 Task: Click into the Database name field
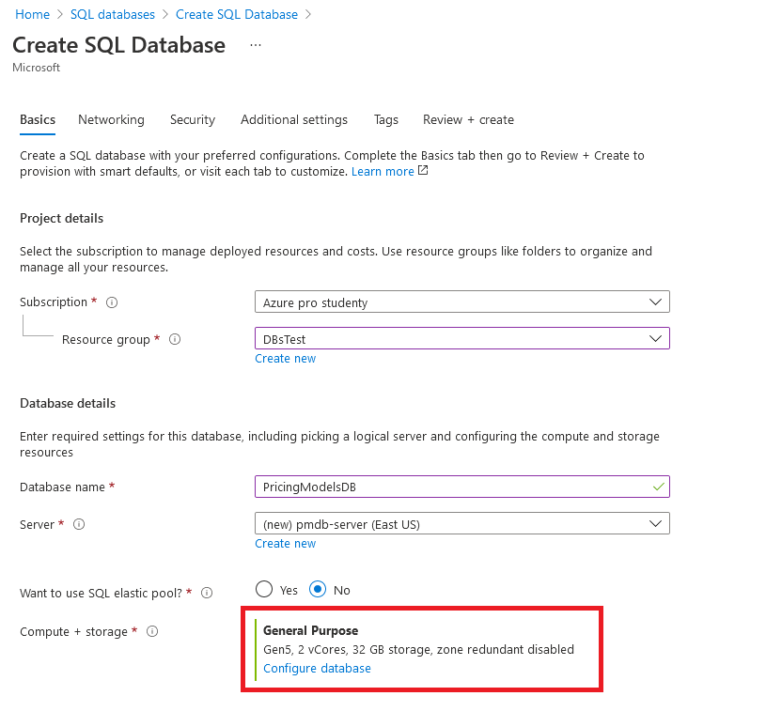pos(451,487)
